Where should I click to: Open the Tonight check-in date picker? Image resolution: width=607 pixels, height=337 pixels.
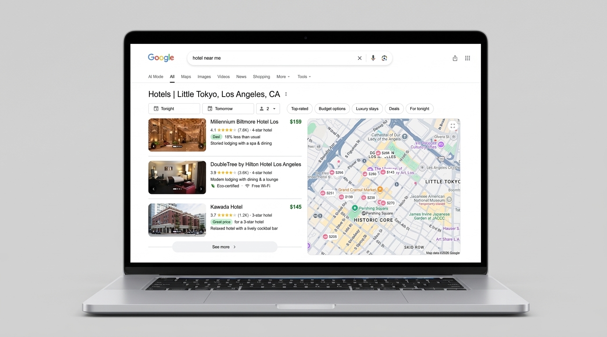click(x=174, y=109)
